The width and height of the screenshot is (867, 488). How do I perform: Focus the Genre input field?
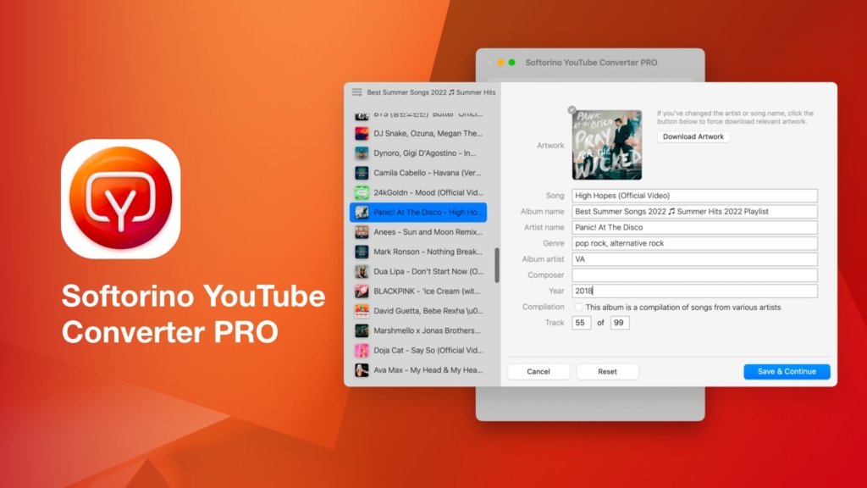[x=694, y=243]
